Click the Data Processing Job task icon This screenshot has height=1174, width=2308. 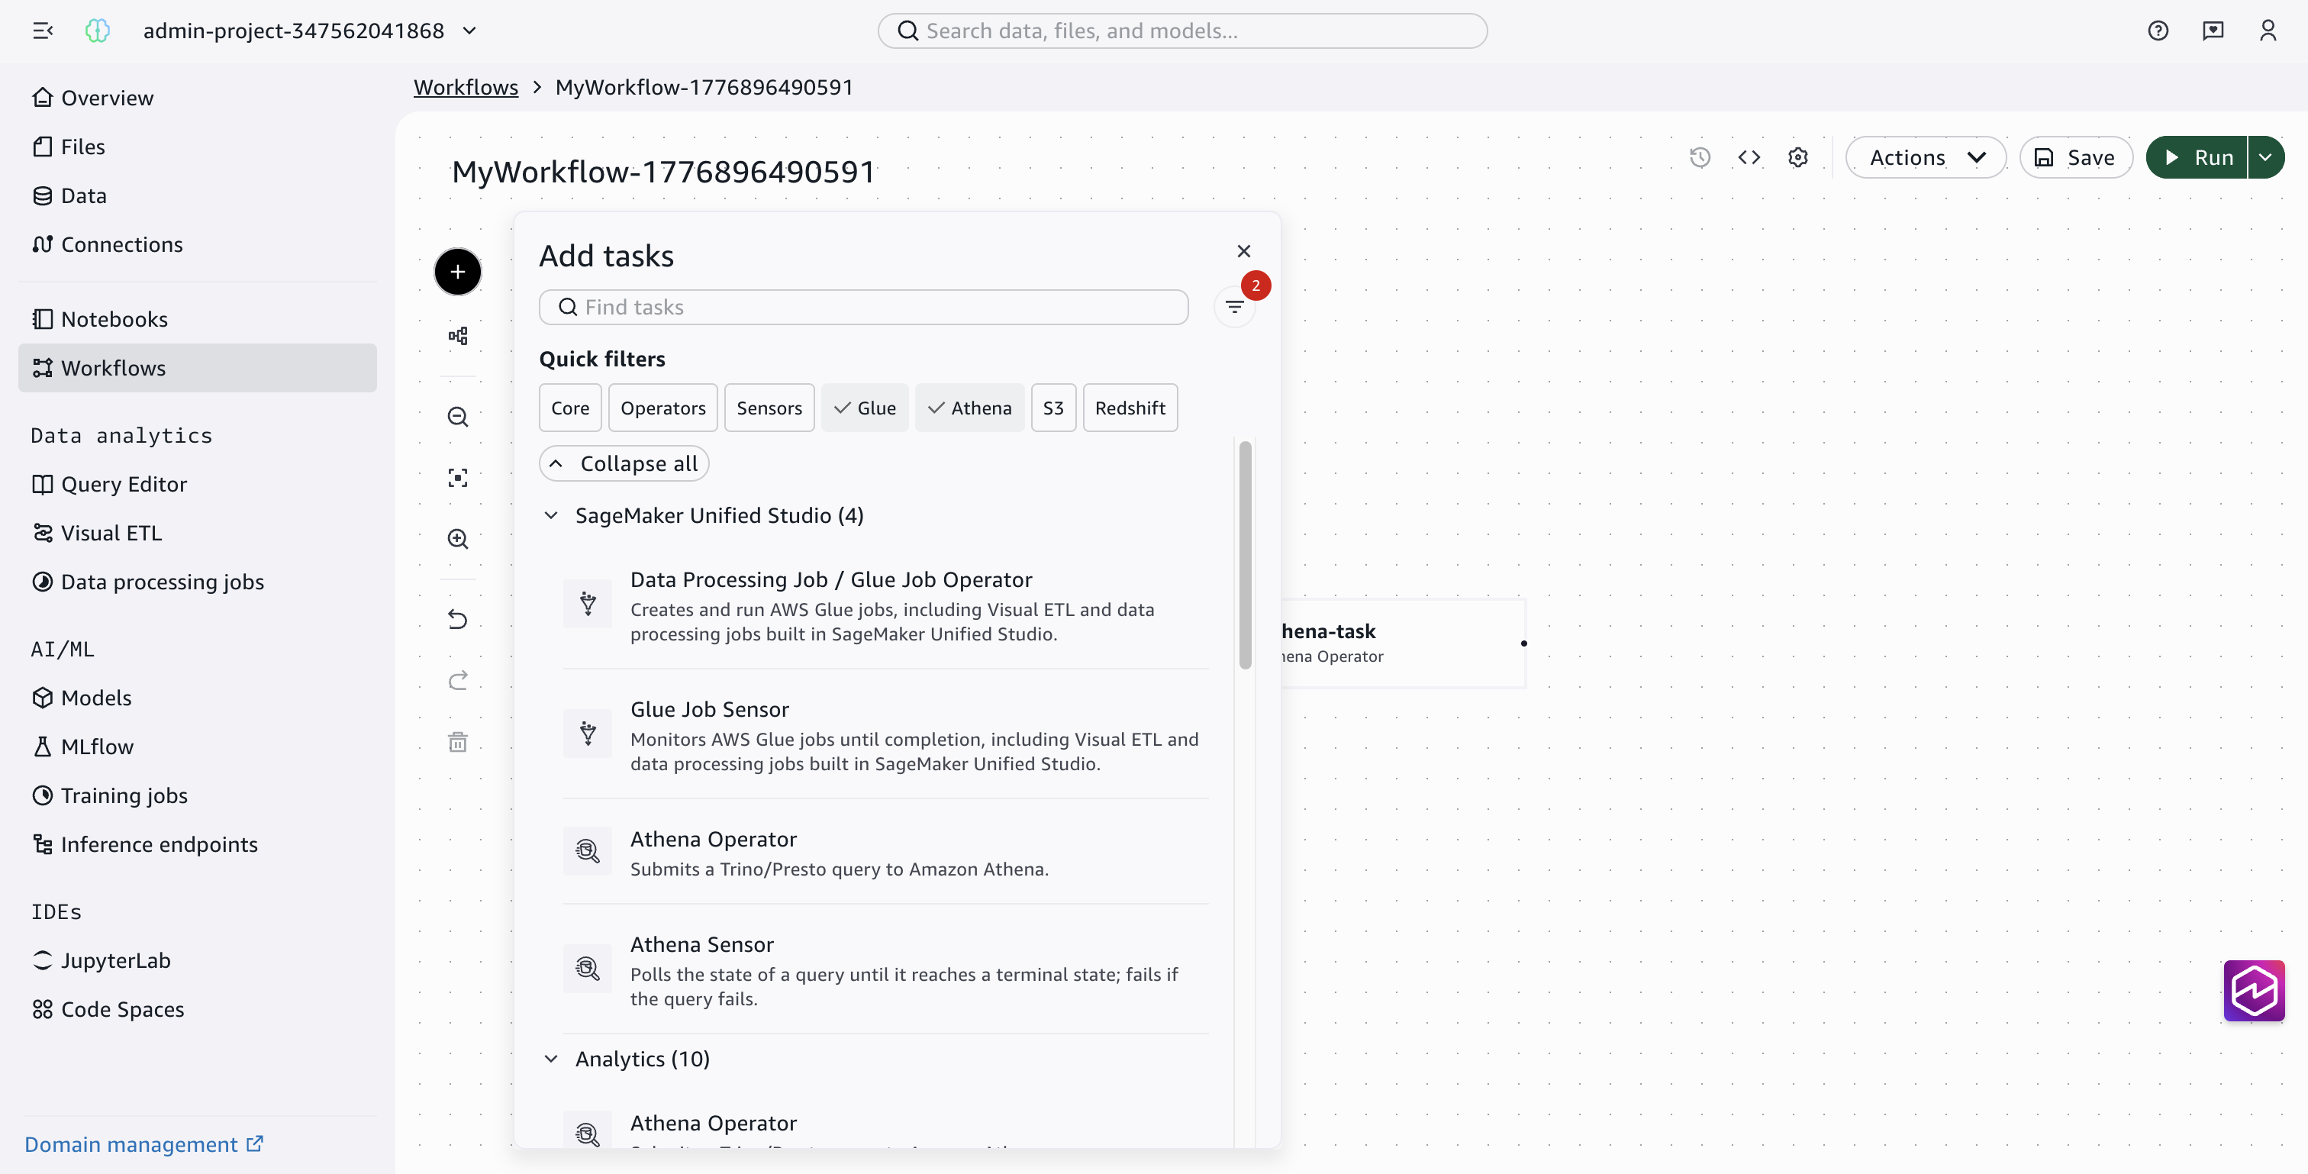pyautogui.click(x=588, y=604)
